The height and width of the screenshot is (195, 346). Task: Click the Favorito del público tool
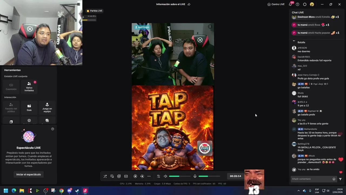[11, 108]
